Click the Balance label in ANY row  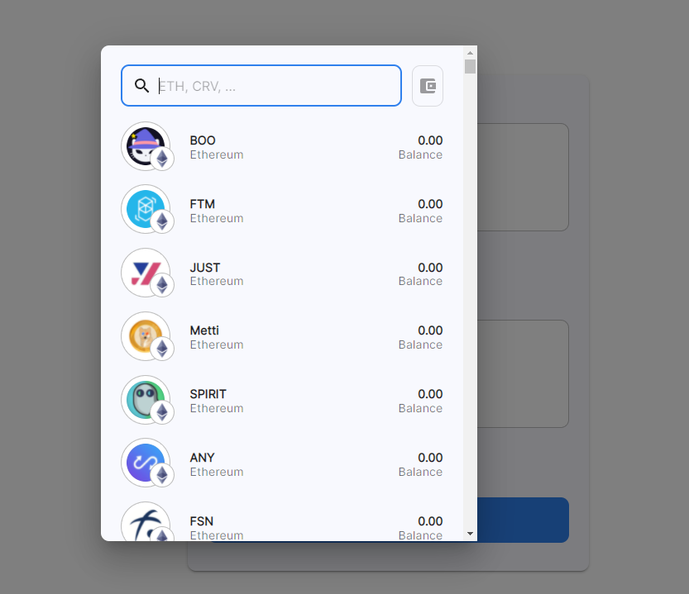[420, 472]
